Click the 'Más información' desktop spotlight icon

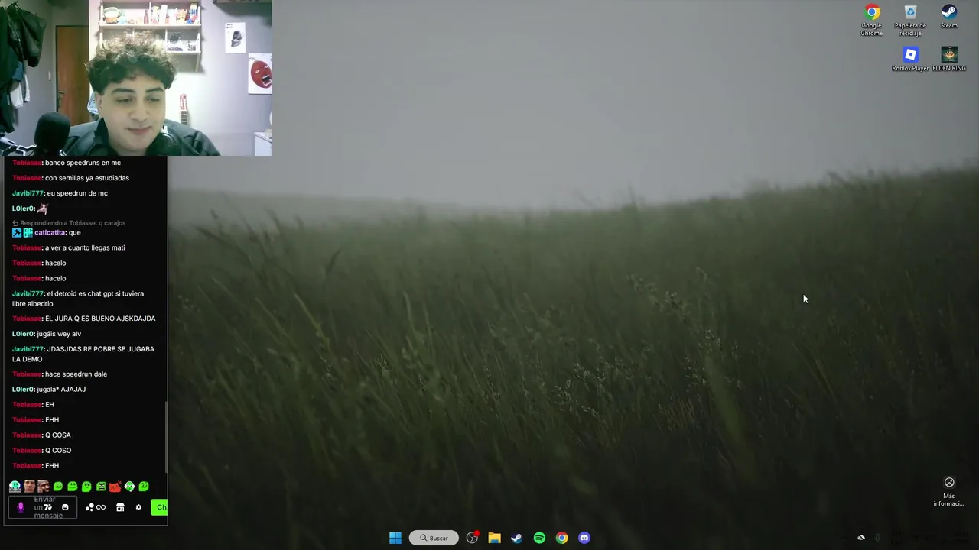pos(949,492)
